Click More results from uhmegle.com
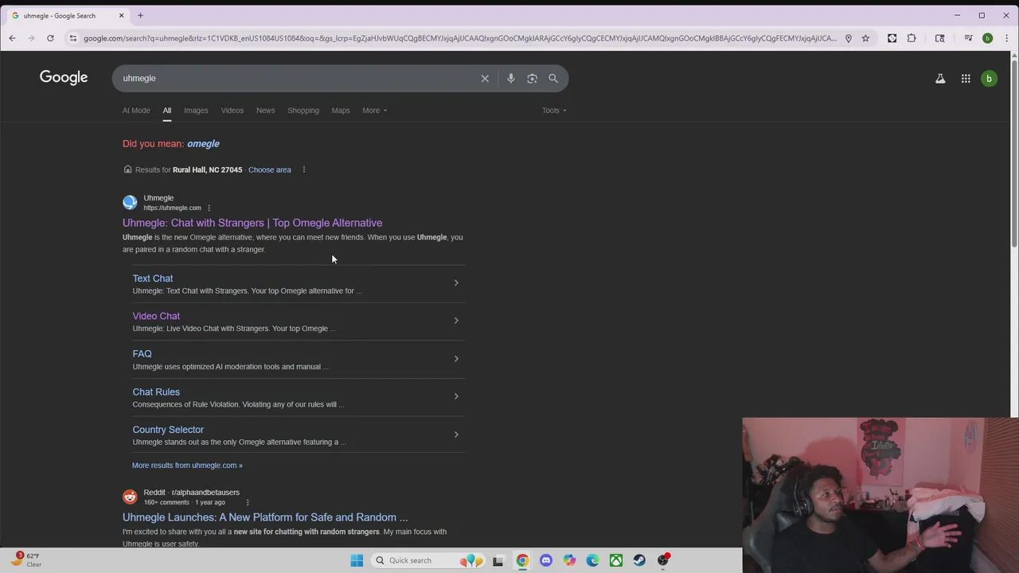Image resolution: width=1019 pixels, height=573 pixels. (x=187, y=466)
